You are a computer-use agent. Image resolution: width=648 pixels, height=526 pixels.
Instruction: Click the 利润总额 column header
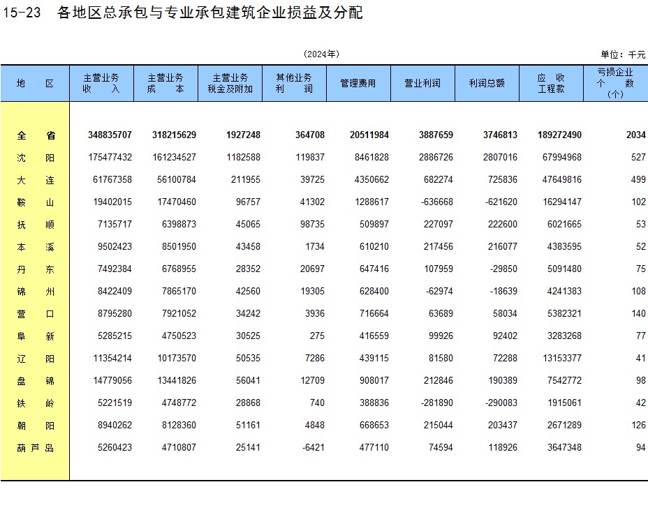point(487,83)
